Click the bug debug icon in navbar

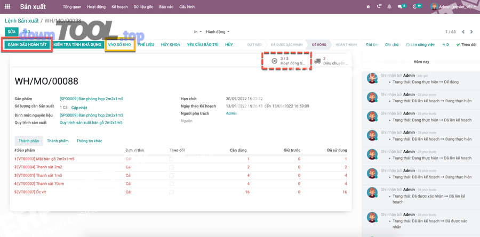368,7
